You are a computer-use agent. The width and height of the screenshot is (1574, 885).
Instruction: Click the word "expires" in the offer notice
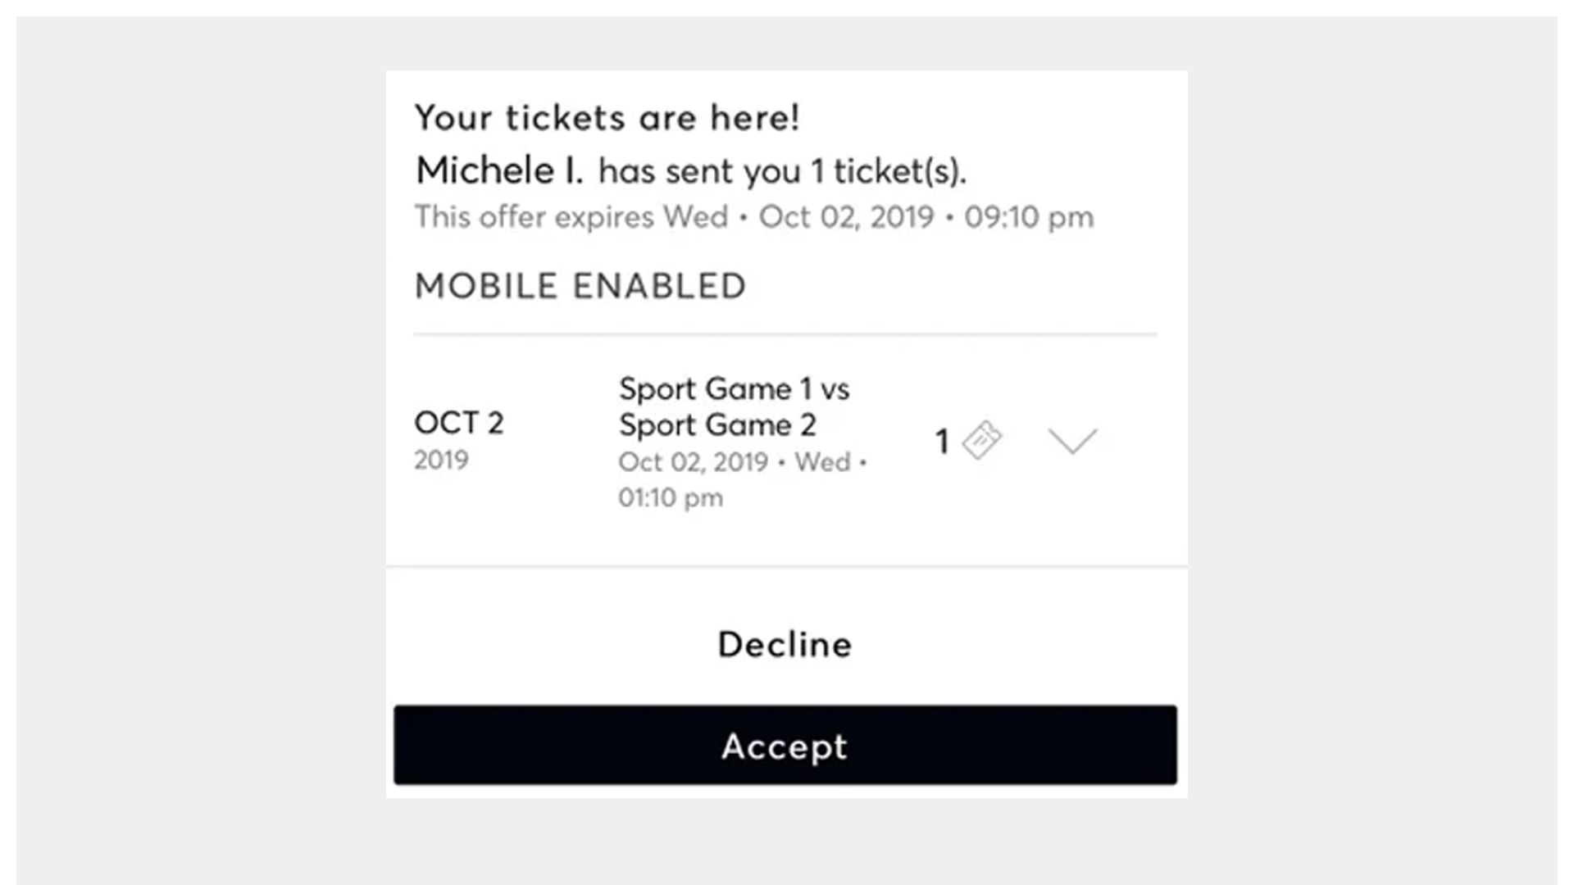pyautogui.click(x=604, y=217)
